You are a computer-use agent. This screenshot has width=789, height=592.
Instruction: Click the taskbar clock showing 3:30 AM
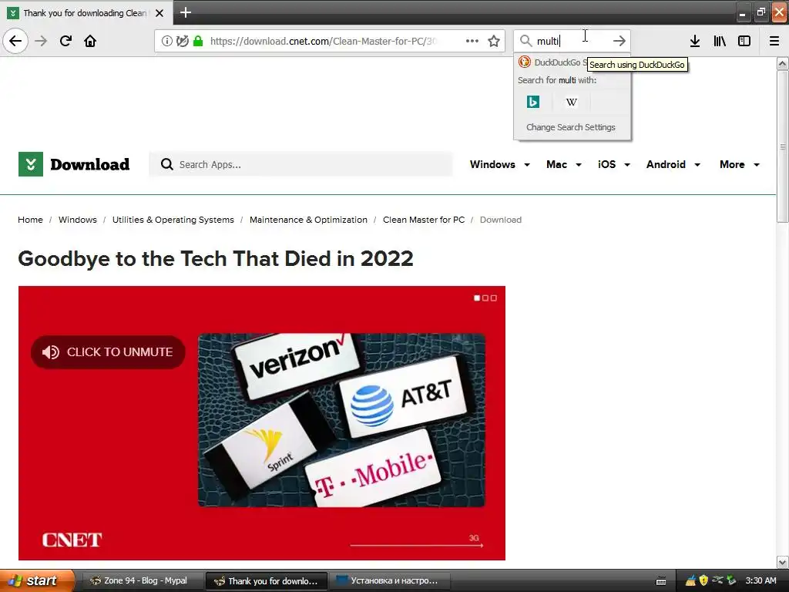click(x=760, y=581)
